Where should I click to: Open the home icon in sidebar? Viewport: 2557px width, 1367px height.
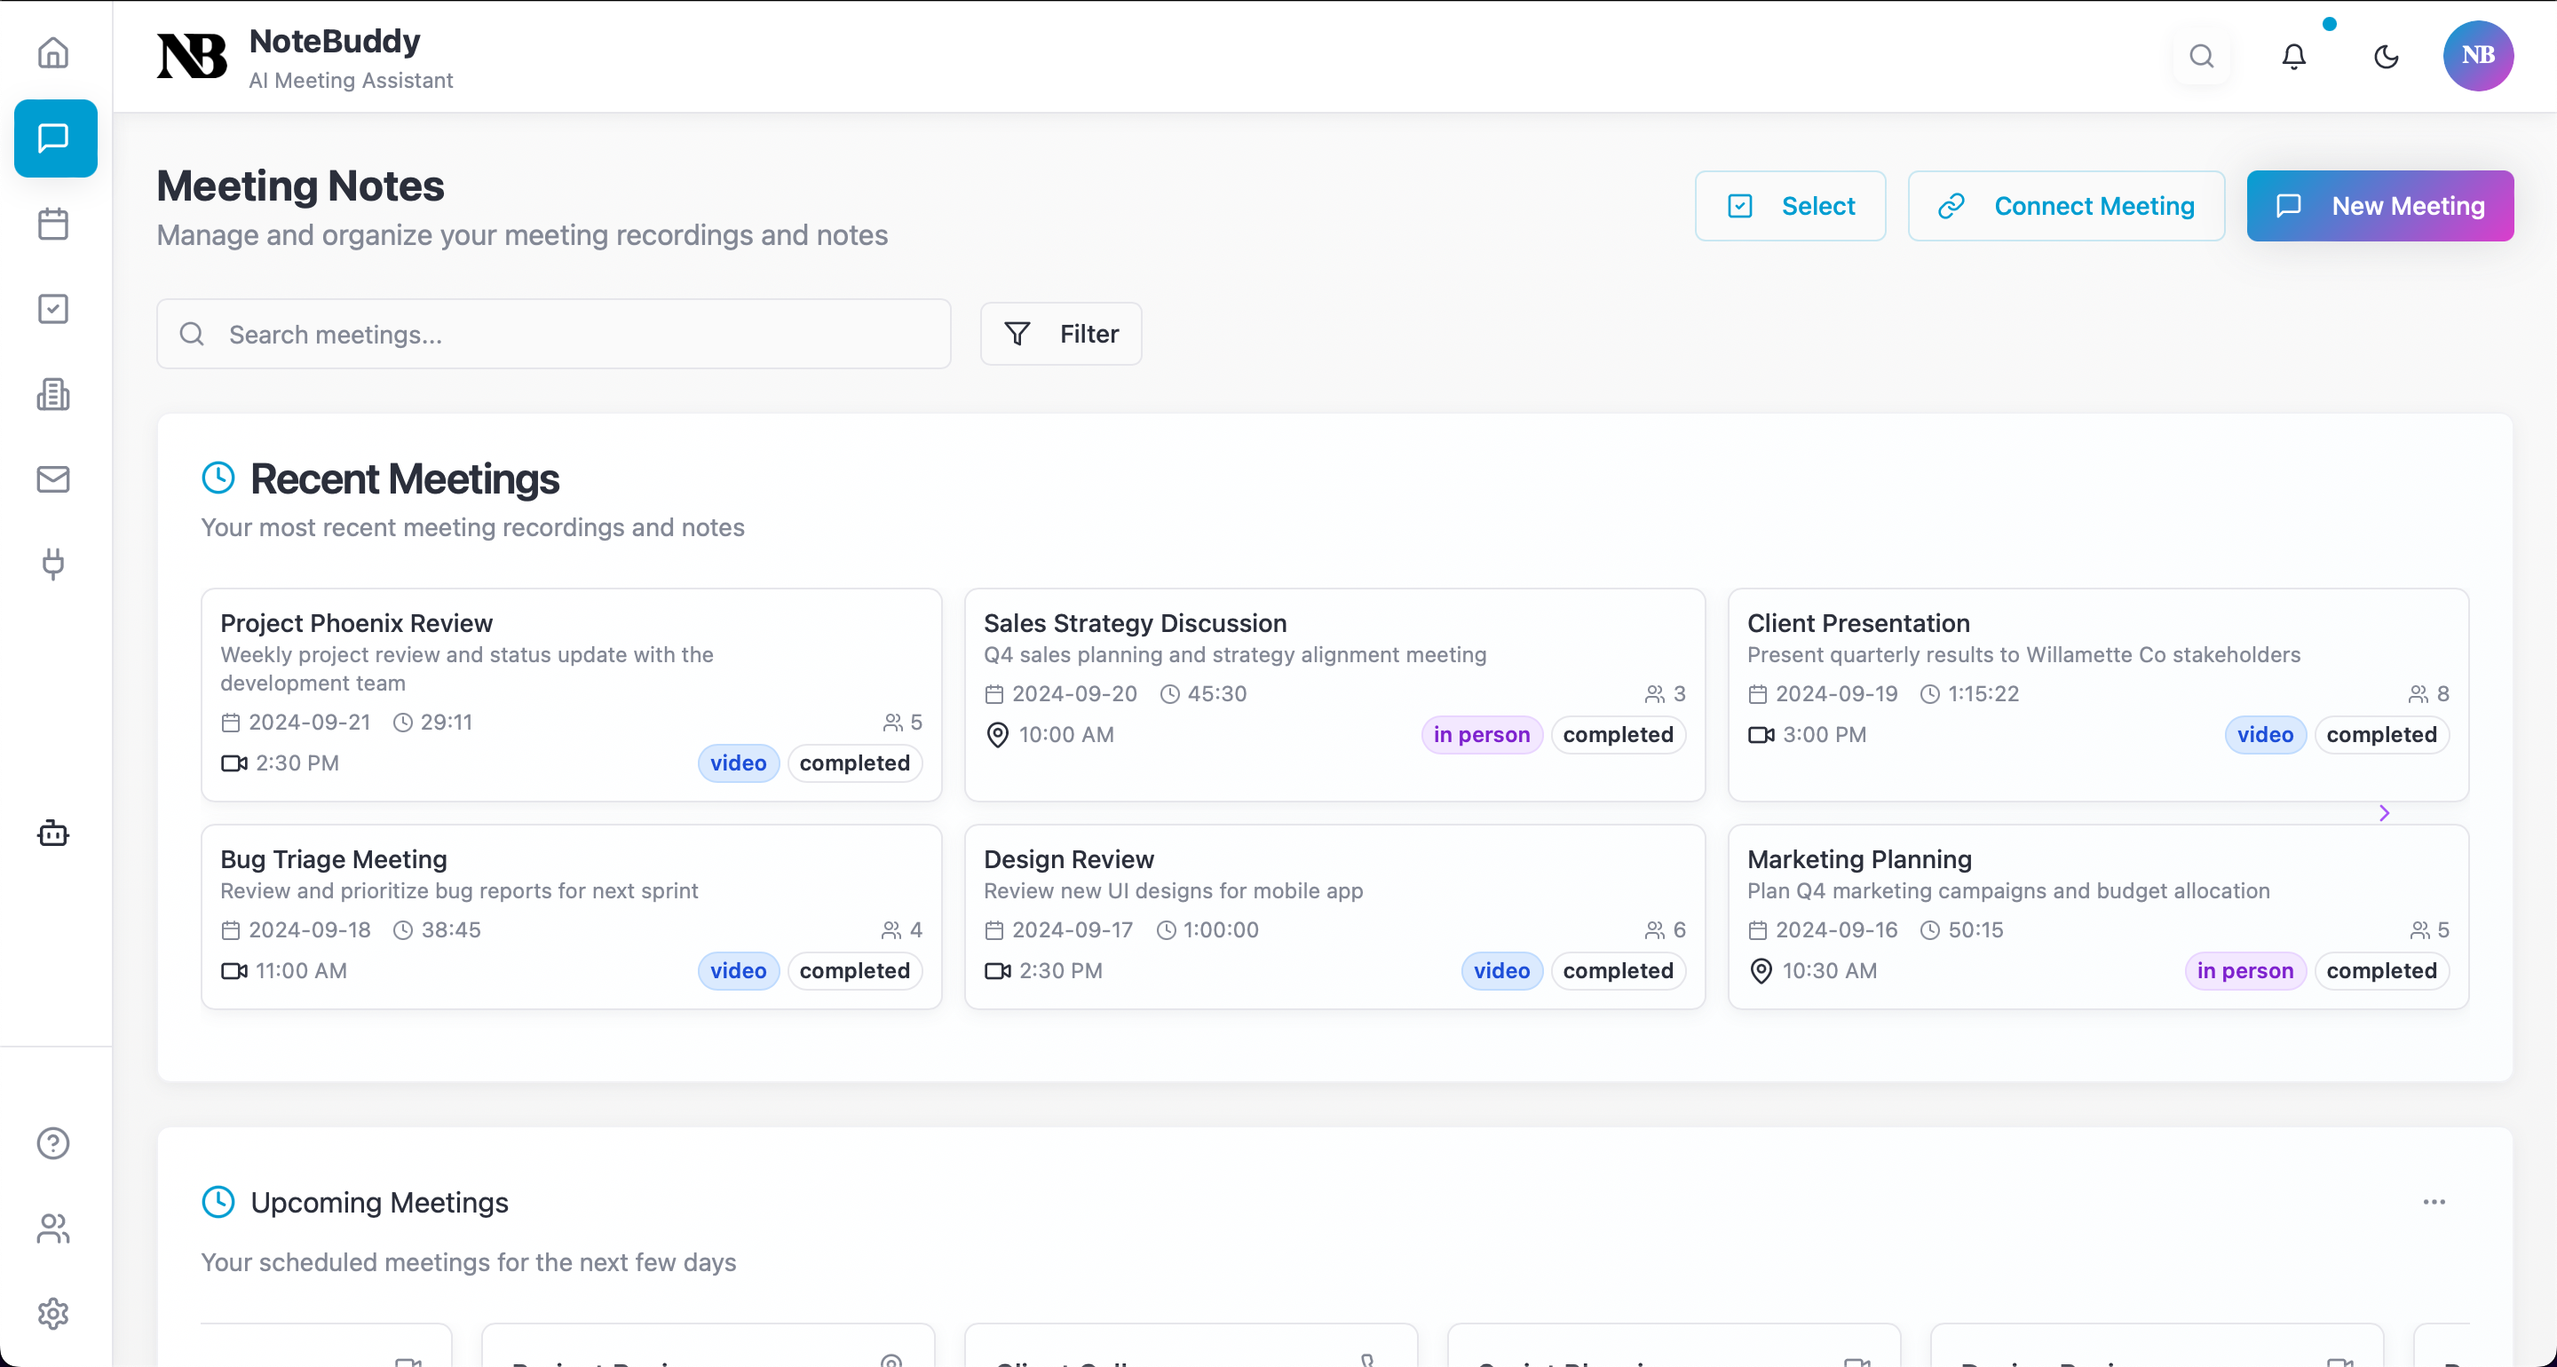point(53,52)
